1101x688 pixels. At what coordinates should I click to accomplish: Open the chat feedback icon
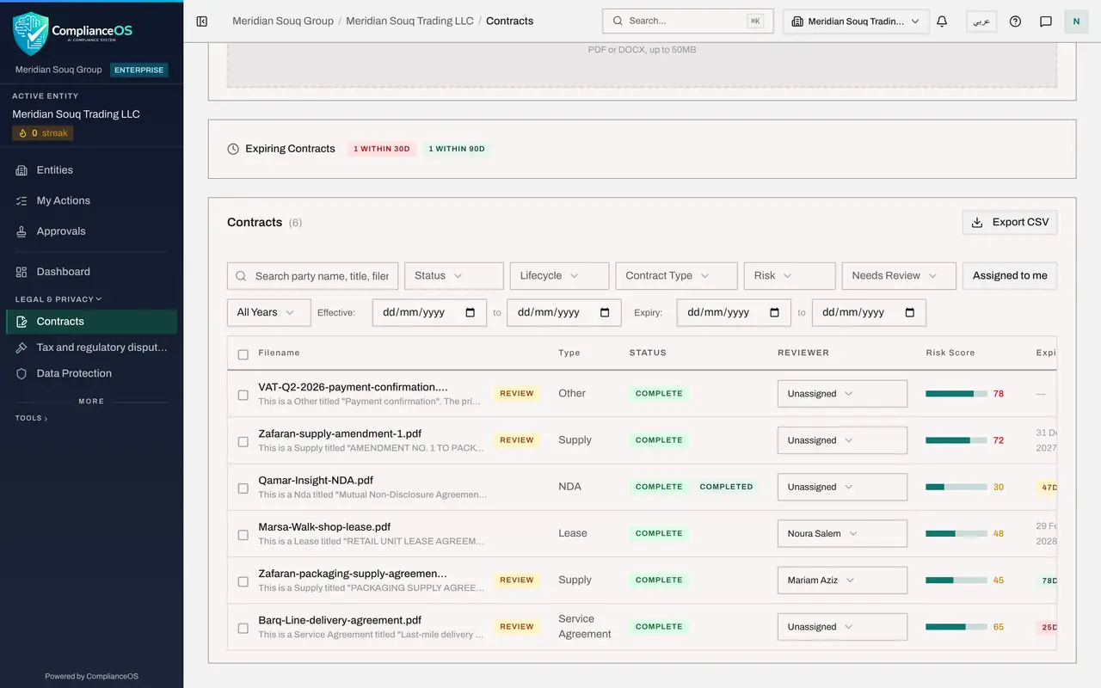(1046, 21)
